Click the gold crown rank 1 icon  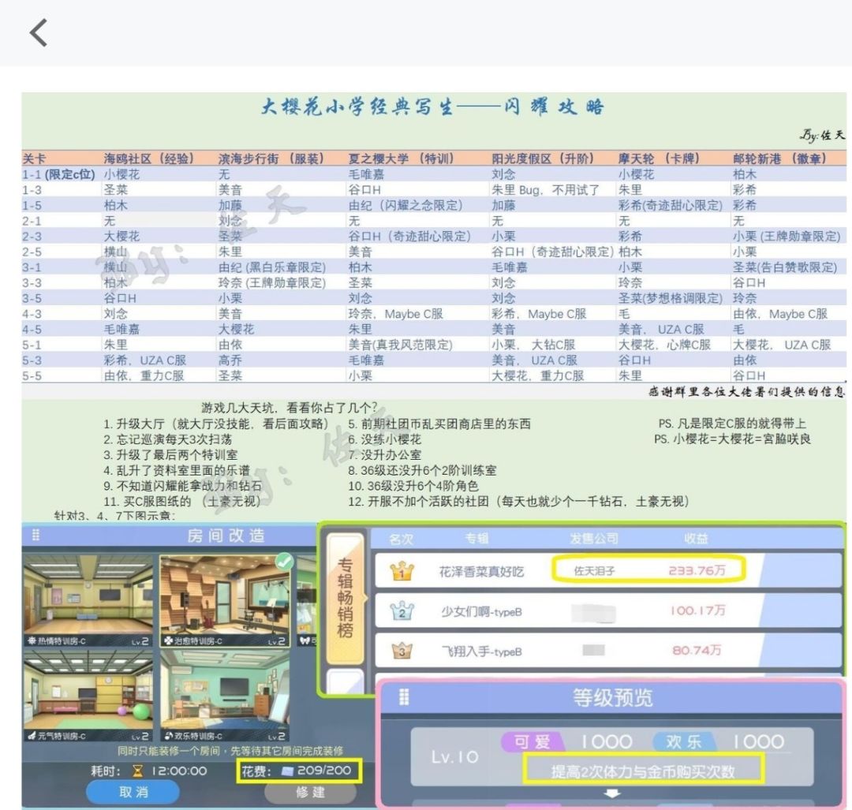[402, 571]
